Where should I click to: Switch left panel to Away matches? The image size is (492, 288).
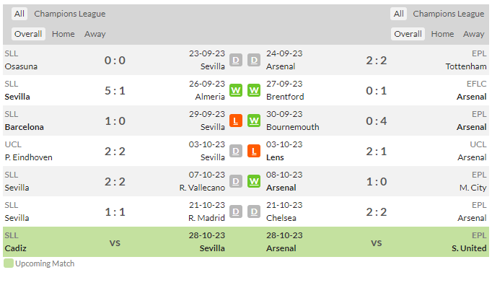[95, 34]
